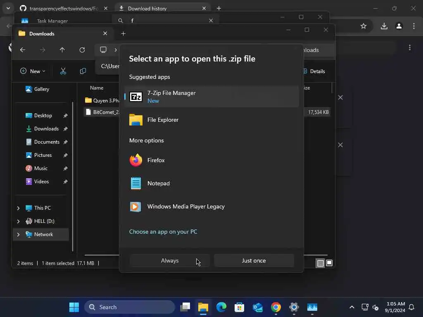Select the Quyen 3.Ph folder row
Viewport: 423px width, 317px height.
point(102,100)
